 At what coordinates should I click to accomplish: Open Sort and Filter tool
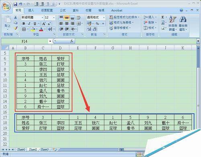click(x=173, y=23)
